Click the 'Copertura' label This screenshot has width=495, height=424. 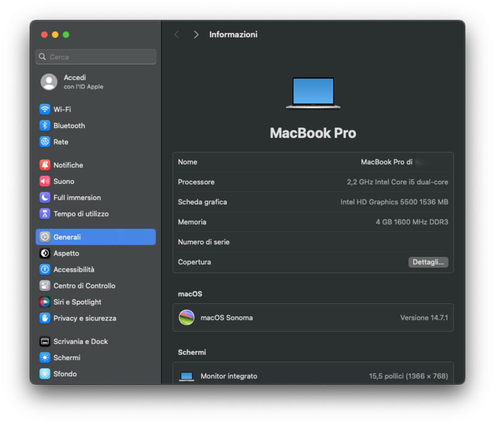point(194,262)
